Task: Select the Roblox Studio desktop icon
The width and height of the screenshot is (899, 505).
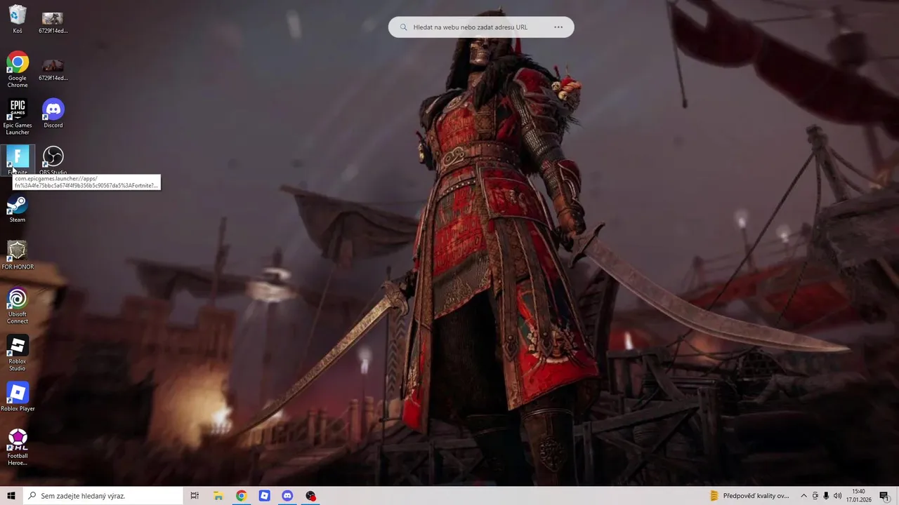Action: [x=18, y=353]
